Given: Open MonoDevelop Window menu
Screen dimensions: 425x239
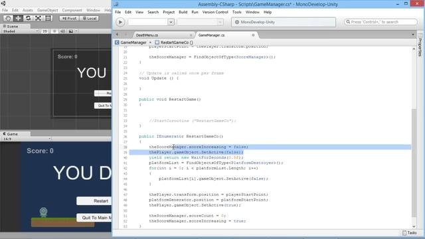Looking at the screenshot, I should 252,12.
